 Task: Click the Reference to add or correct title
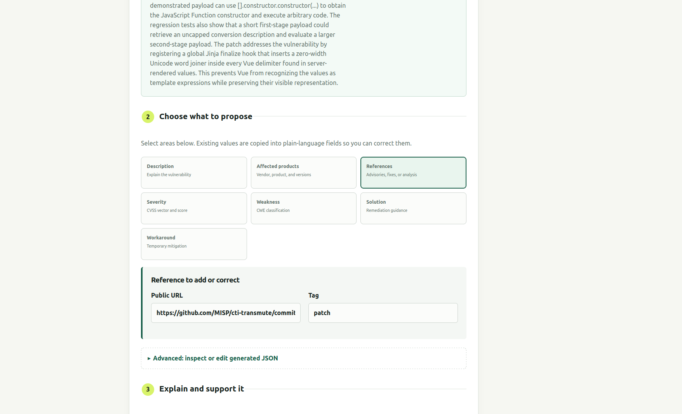(x=195, y=280)
